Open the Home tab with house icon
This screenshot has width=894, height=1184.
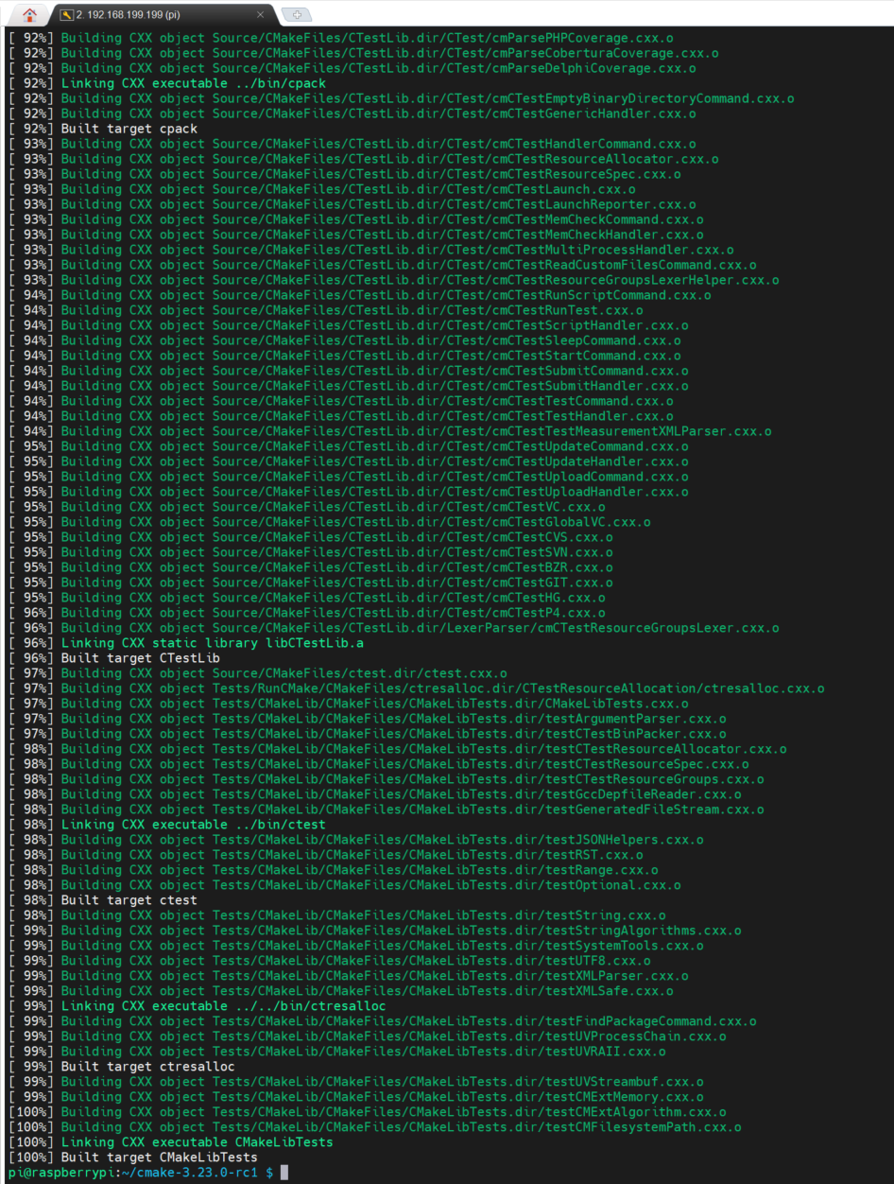tap(30, 14)
